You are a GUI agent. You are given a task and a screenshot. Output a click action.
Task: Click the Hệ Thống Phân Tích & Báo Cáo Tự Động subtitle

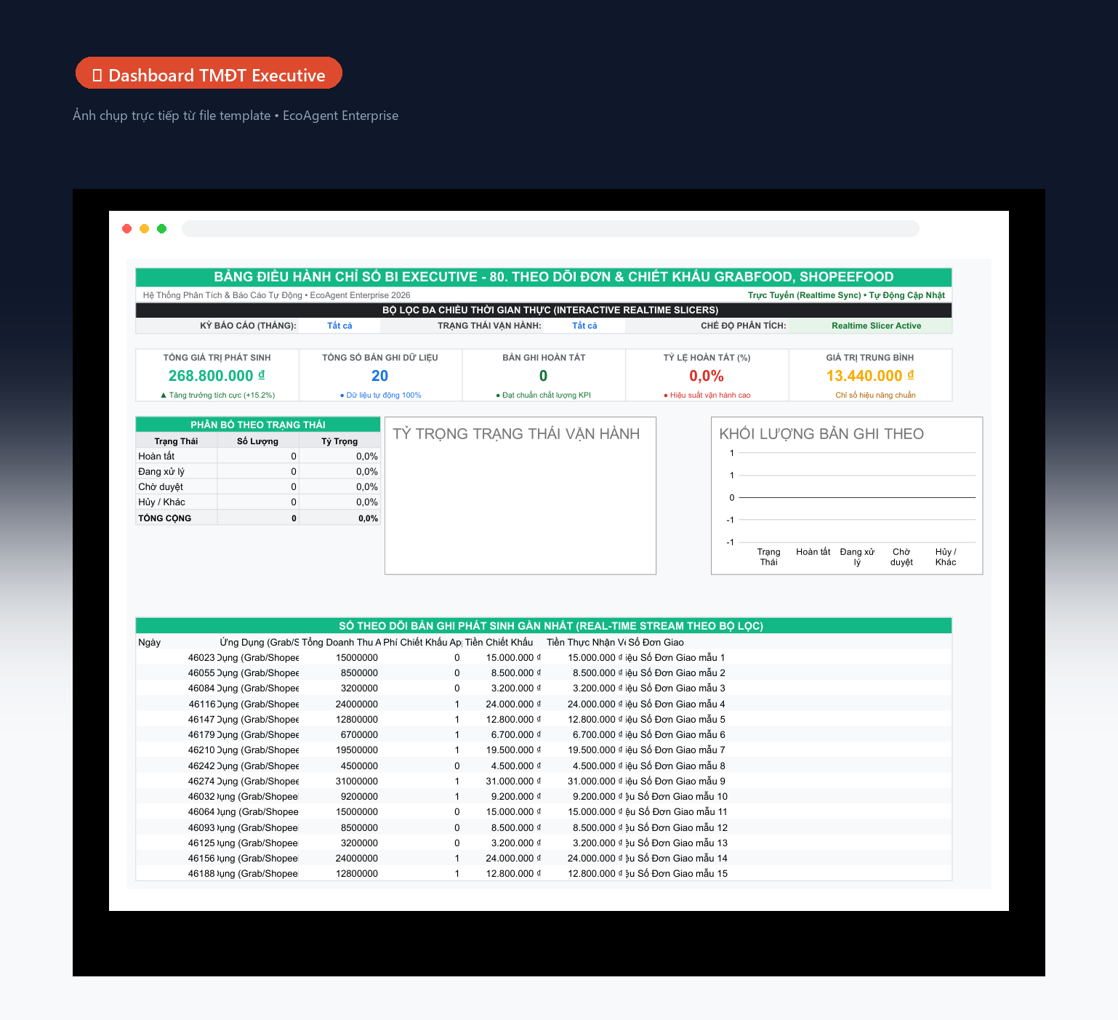point(276,295)
